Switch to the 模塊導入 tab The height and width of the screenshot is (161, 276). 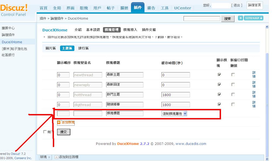[130, 30]
